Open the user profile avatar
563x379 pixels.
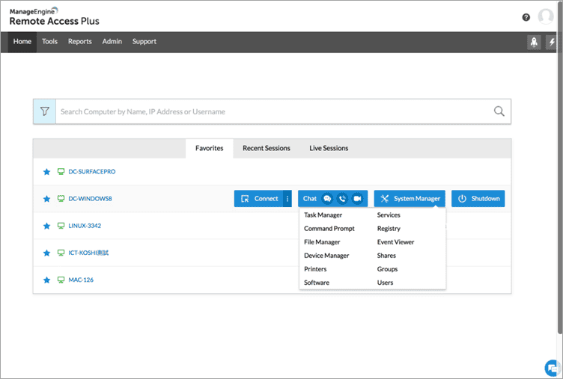pyautogui.click(x=545, y=16)
